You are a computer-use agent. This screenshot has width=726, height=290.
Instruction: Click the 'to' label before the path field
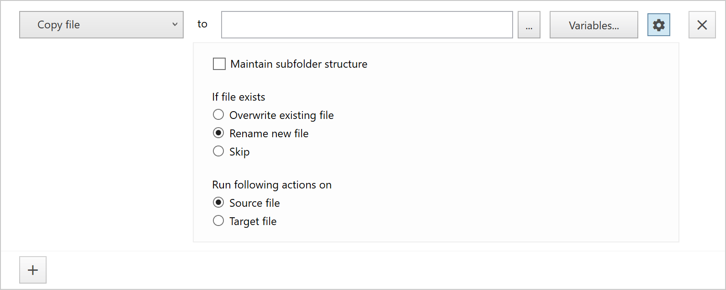point(202,24)
